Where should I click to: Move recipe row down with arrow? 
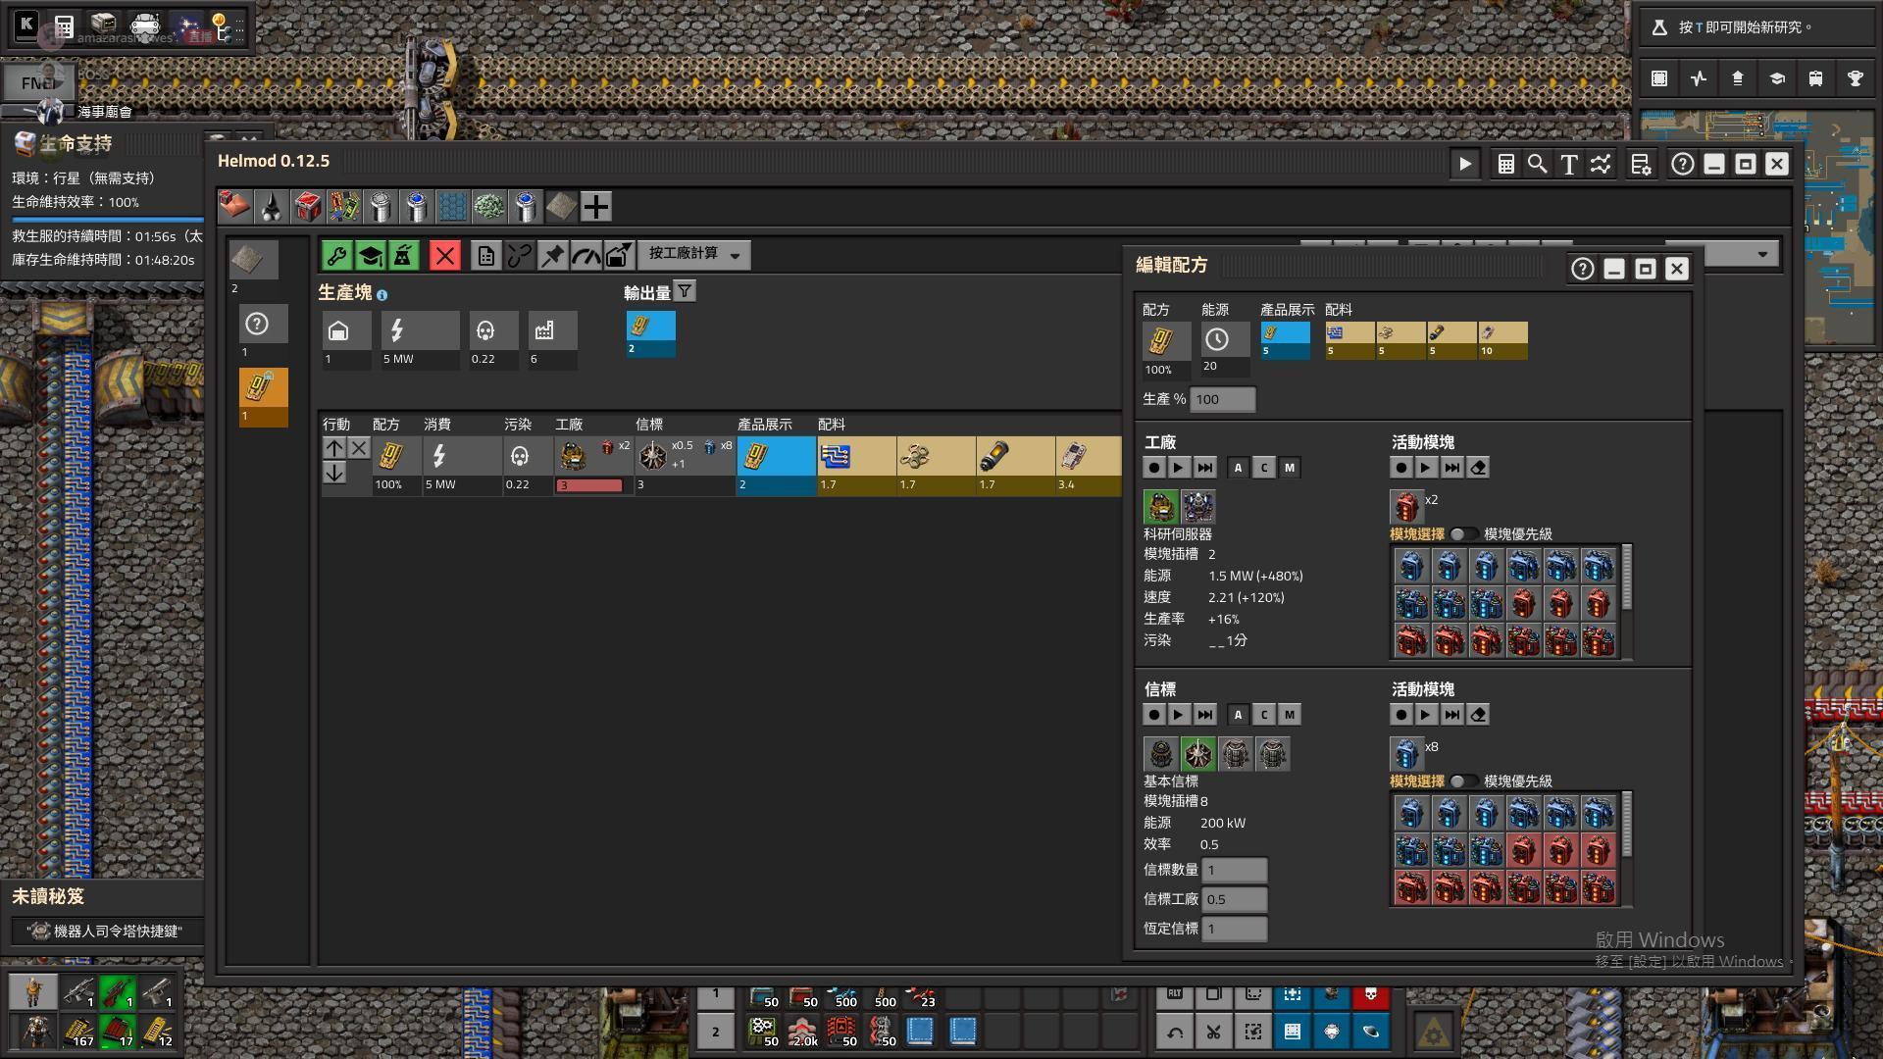click(x=334, y=473)
